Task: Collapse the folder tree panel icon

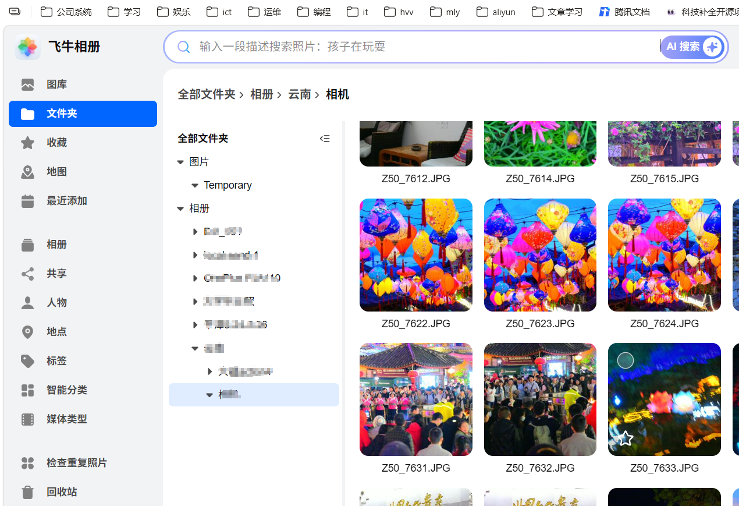Action: pyautogui.click(x=325, y=139)
